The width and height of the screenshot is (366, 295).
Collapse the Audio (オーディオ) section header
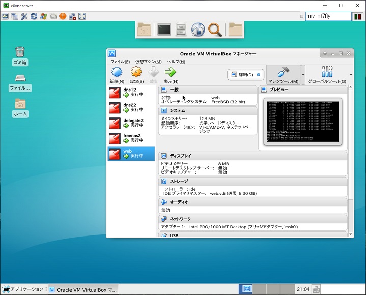pyautogui.click(x=253, y=202)
